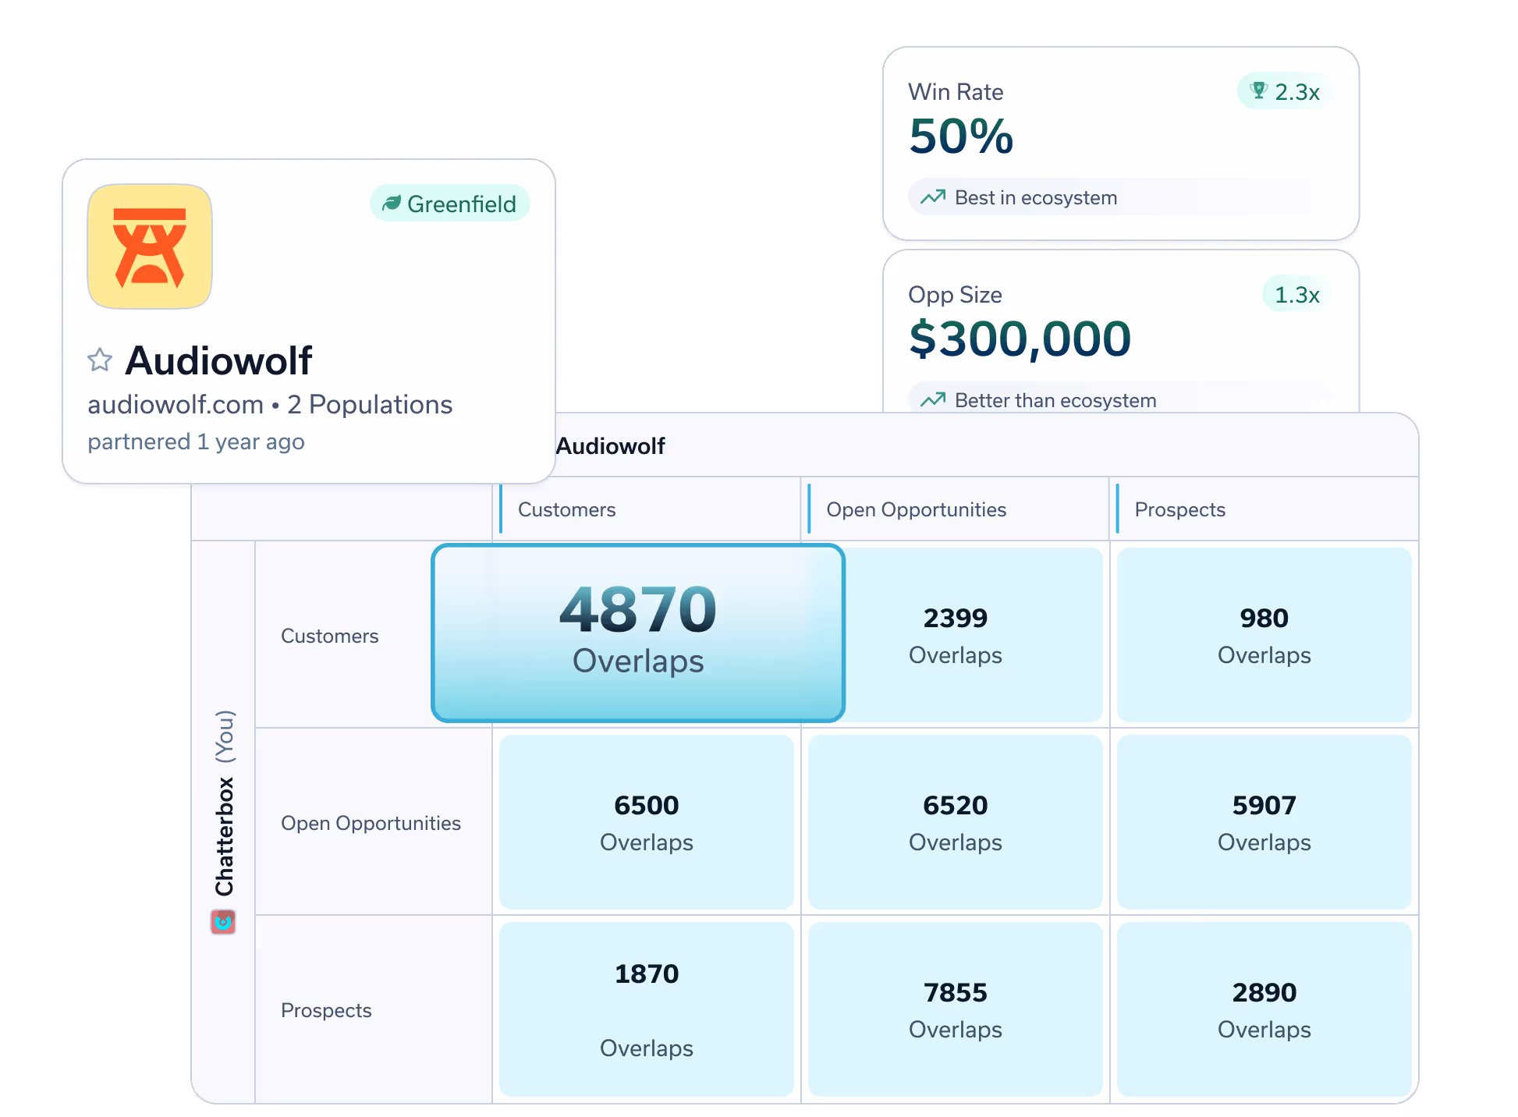This screenshot has height=1117, width=1518.
Task: Open the audiowolf.com link
Action: (x=176, y=405)
